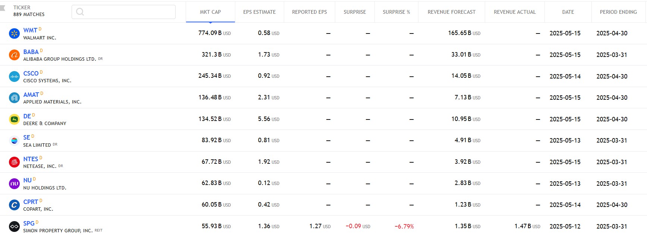Click SPG date 2025-05-12
This screenshot has width=647, height=236.
pos(565,226)
